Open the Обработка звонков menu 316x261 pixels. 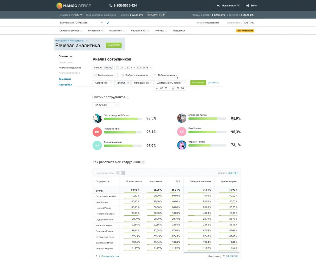coord(71,31)
